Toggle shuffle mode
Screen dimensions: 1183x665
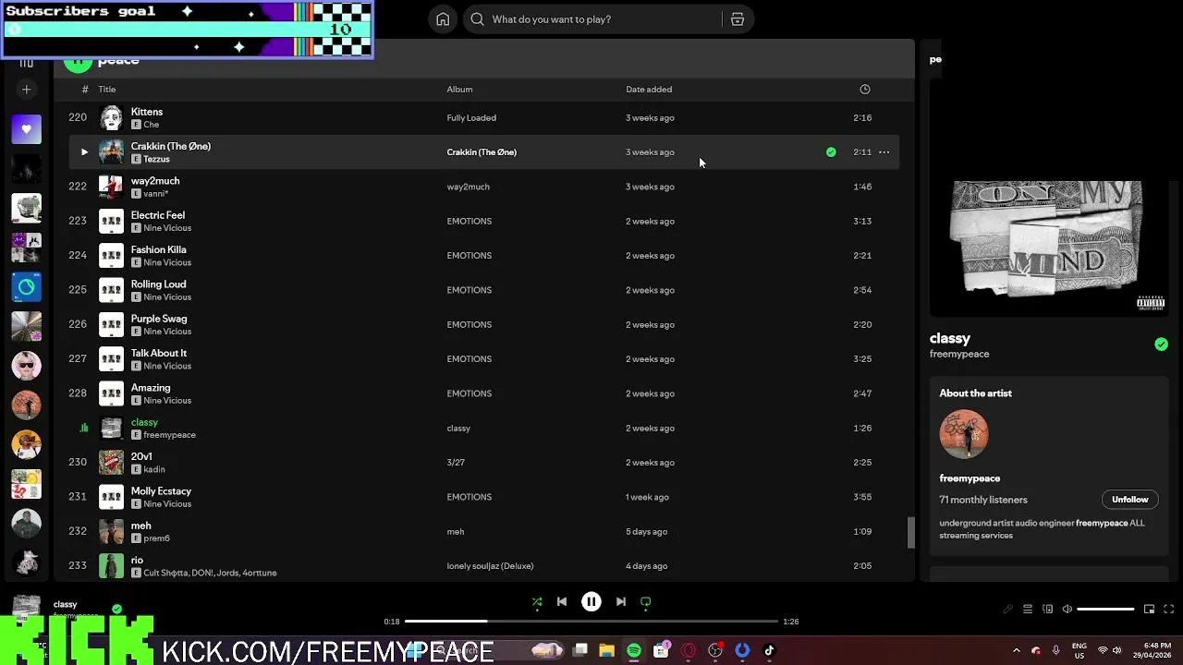537,602
